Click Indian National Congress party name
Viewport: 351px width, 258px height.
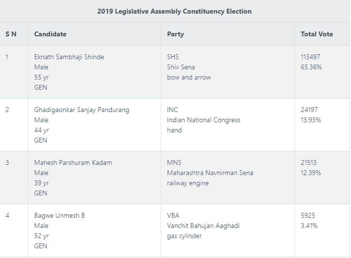[x=203, y=120]
